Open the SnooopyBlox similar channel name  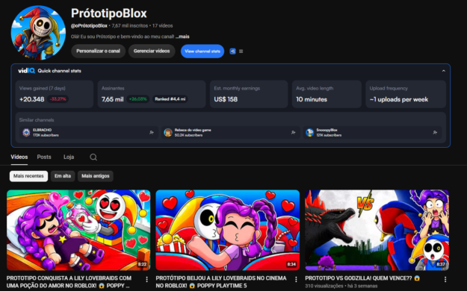(327, 130)
